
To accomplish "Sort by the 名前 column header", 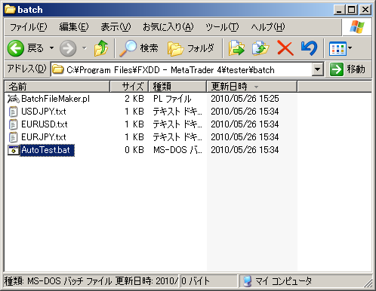I will [57, 87].
